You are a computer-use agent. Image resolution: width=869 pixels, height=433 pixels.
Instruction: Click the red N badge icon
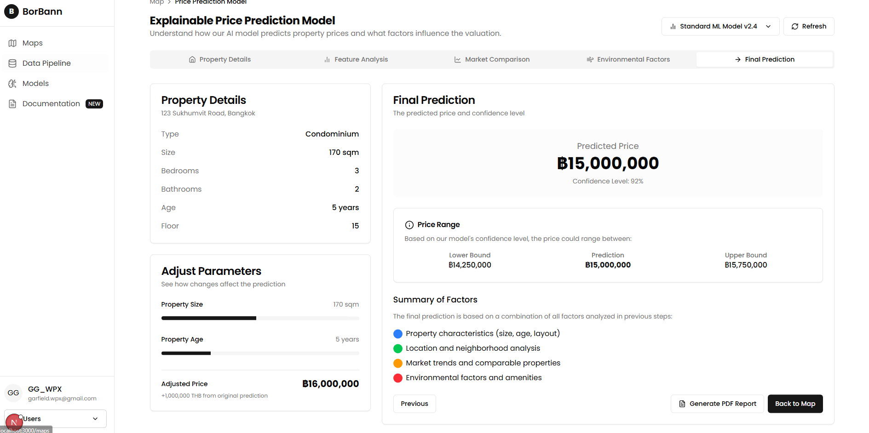14,422
